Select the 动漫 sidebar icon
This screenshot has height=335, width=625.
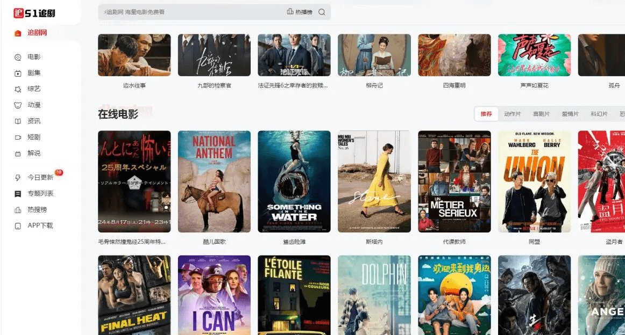(x=18, y=105)
